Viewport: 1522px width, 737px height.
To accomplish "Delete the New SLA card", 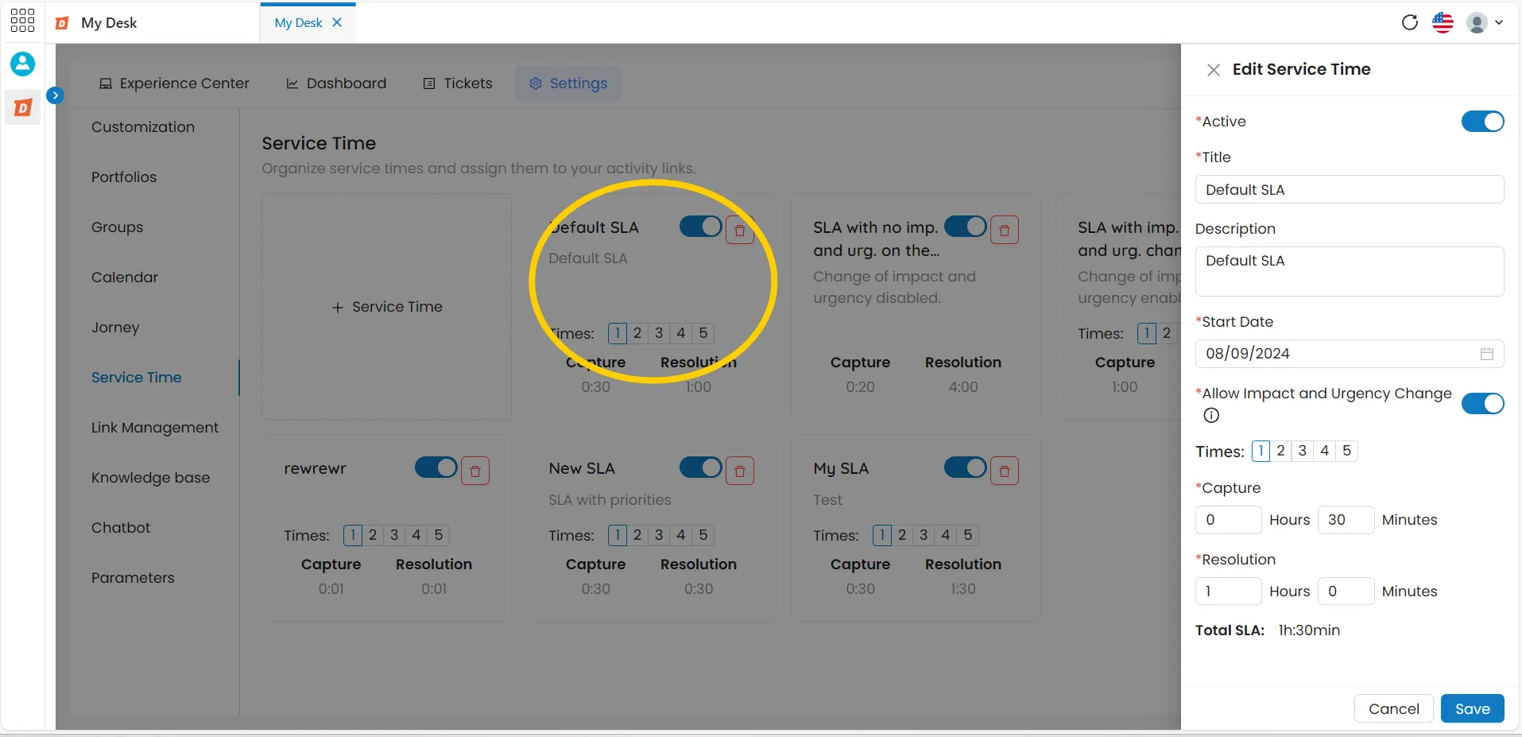I will pyautogui.click(x=740, y=471).
